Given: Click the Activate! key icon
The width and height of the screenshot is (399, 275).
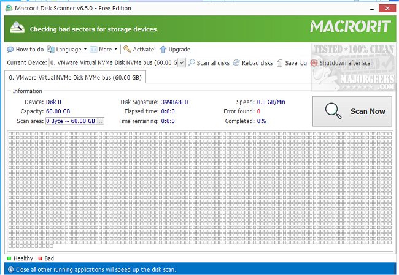Looking at the screenshot, I should click(127, 50).
